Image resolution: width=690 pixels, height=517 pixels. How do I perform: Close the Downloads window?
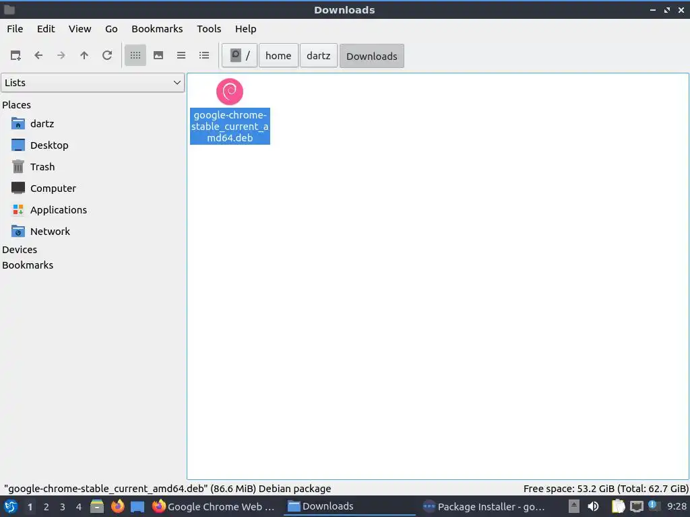(681, 9)
